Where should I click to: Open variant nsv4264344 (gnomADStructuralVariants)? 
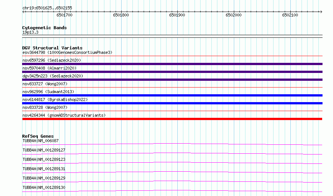pos(64,115)
